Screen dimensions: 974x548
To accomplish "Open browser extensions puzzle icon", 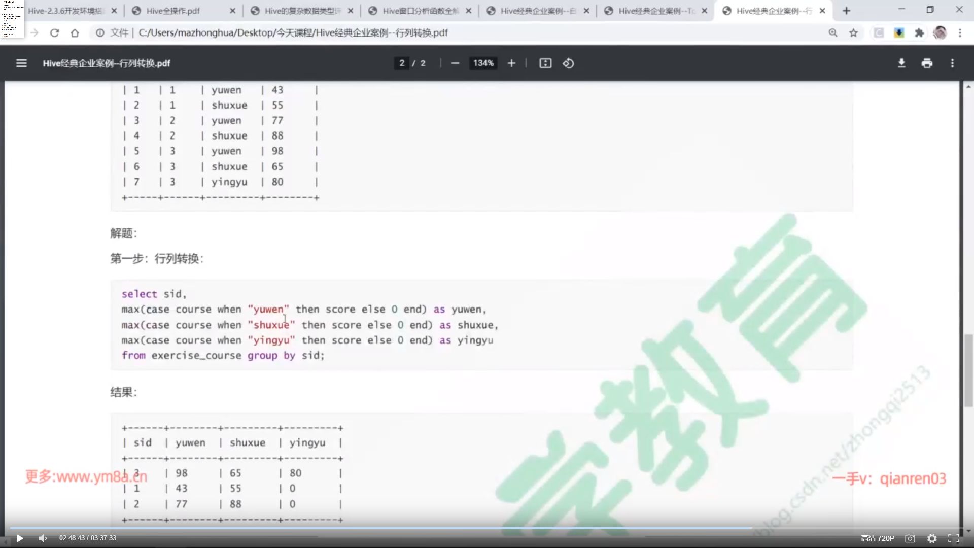I will click(x=919, y=33).
